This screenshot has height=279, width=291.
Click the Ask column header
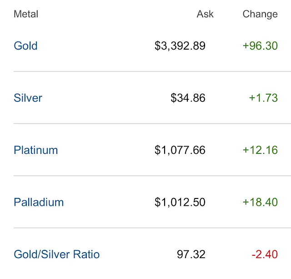tap(205, 14)
